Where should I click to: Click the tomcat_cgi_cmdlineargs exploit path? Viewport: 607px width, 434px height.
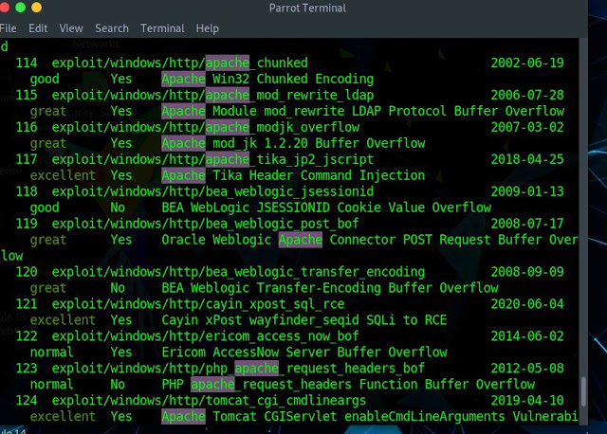209,400
